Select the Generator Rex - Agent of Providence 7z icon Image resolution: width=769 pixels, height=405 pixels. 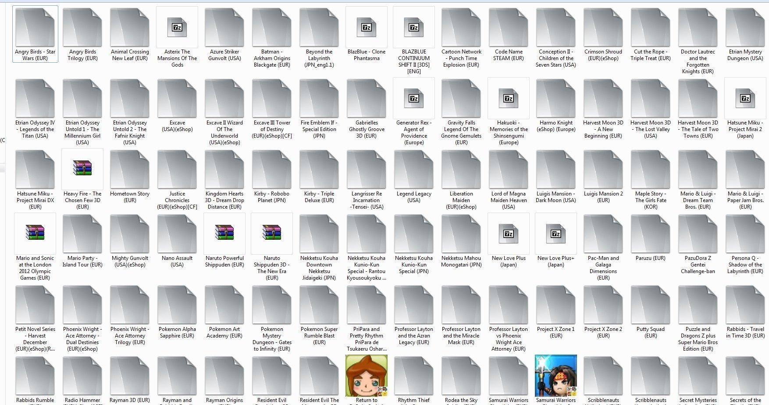[x=414, y=98]
